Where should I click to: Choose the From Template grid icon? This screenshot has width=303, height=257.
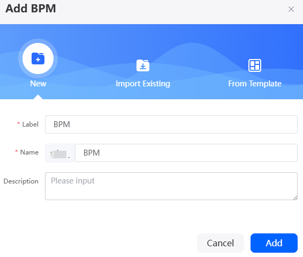coord(255,65)
